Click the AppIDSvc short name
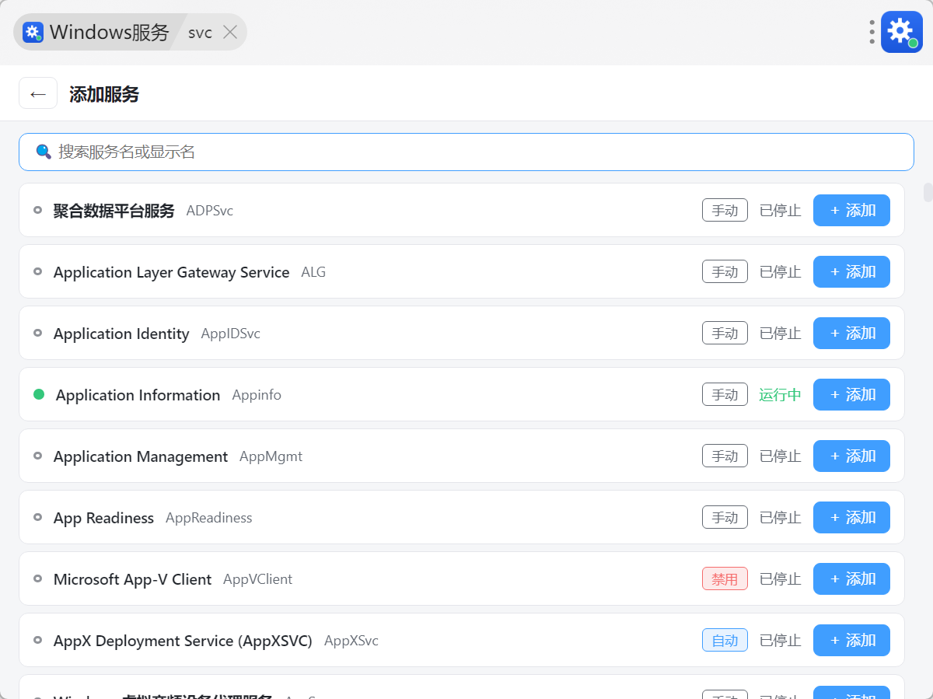 (230, 334)
